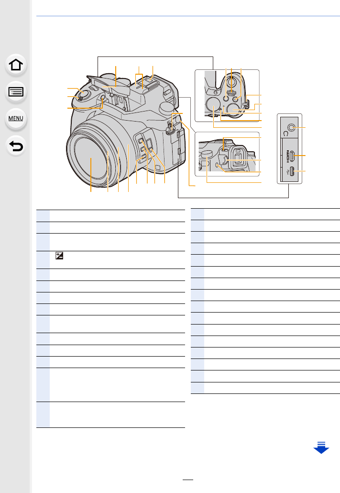Click the exposure compensation icon in table

pos(59,256)
